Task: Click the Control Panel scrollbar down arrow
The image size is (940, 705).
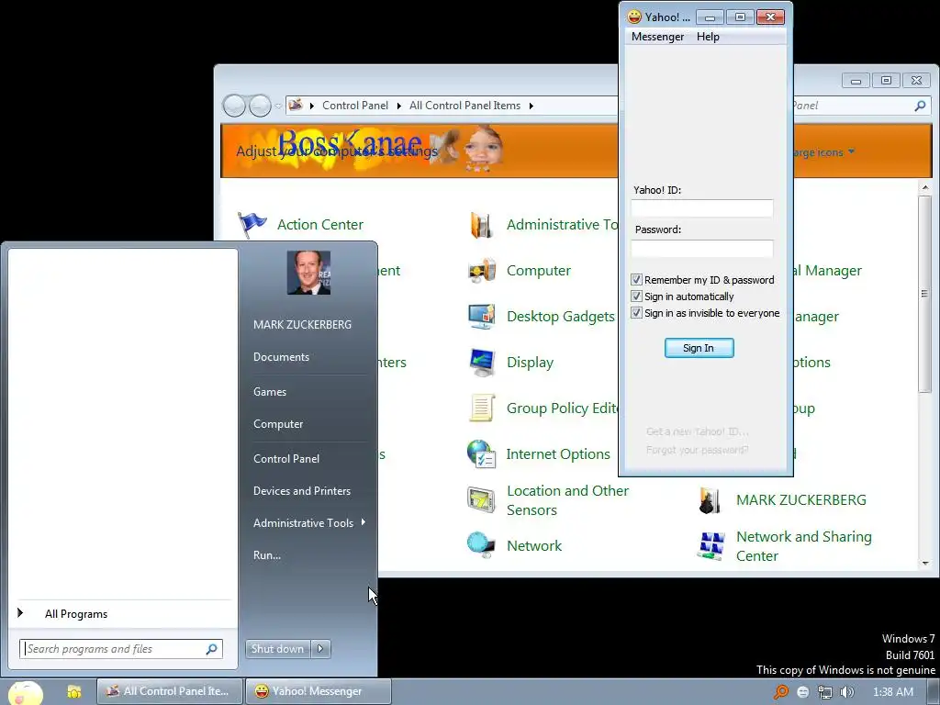Action: tap(925, 563)
